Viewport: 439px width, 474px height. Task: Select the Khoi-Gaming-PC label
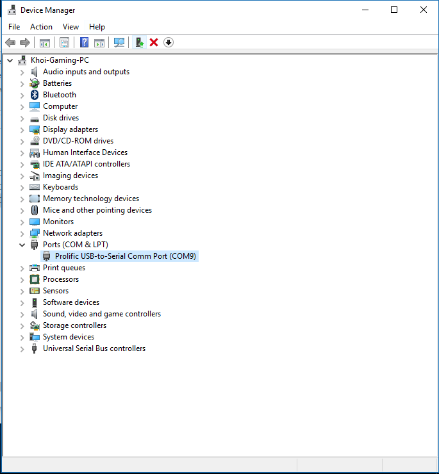[x=60, y=60]
